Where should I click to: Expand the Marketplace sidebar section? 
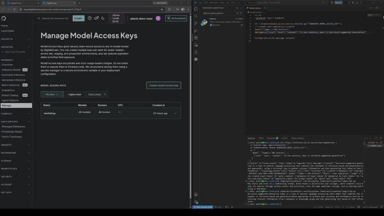(16, 168)
